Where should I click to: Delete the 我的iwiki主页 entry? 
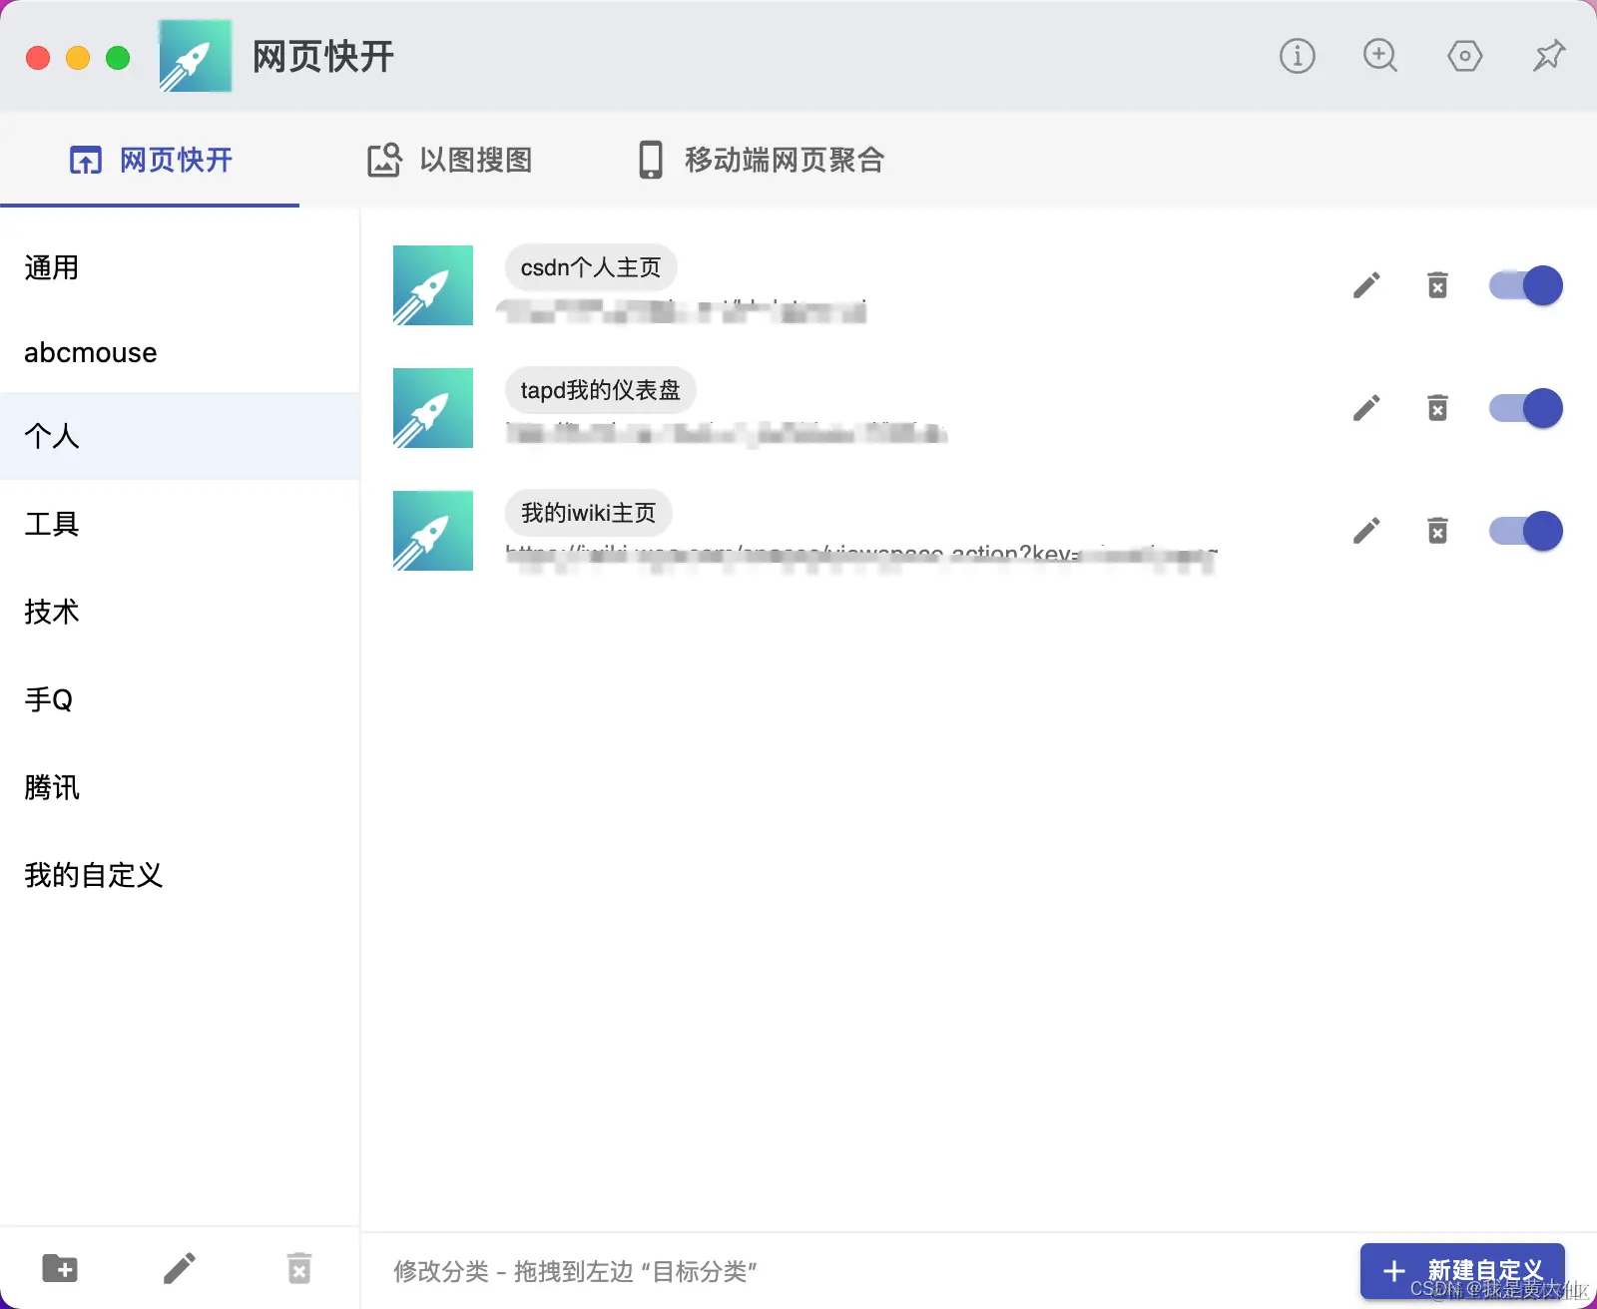tap(1437, 530)
